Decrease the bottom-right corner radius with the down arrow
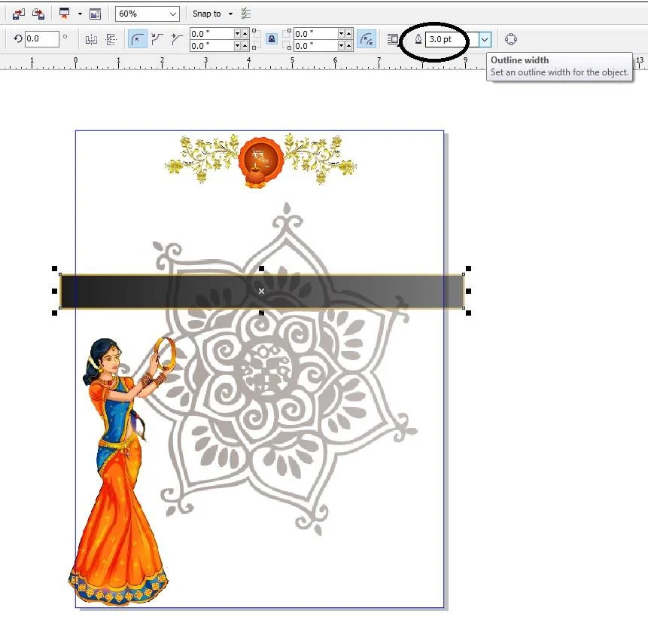The width and height of the screenshot is (648, 620). tap(342, 45)
